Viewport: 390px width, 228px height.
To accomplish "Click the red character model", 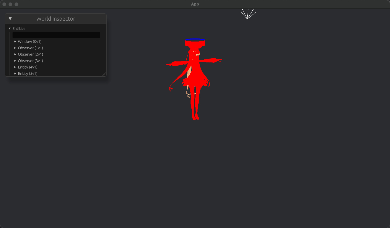I will (x=194, y=79).
